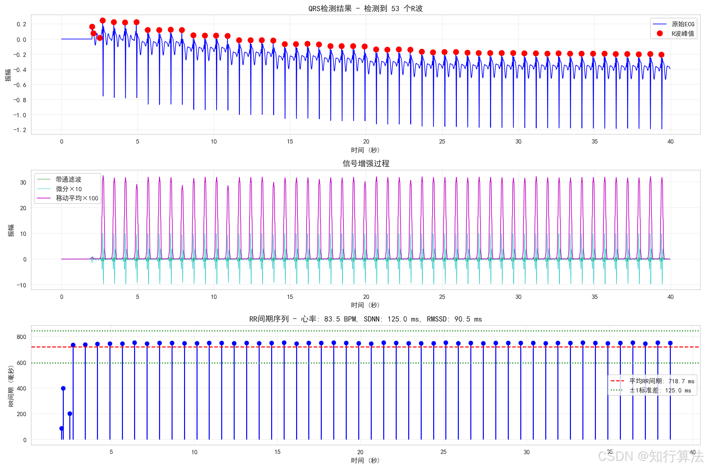The width and height of the screenshot is (705, 468).
Task: Click the green dotted ±1标准差 legend sample
Action: tap(617, 390)
